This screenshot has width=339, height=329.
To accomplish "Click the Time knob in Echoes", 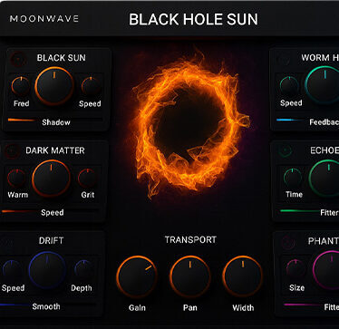I will (x=293, y=178).
